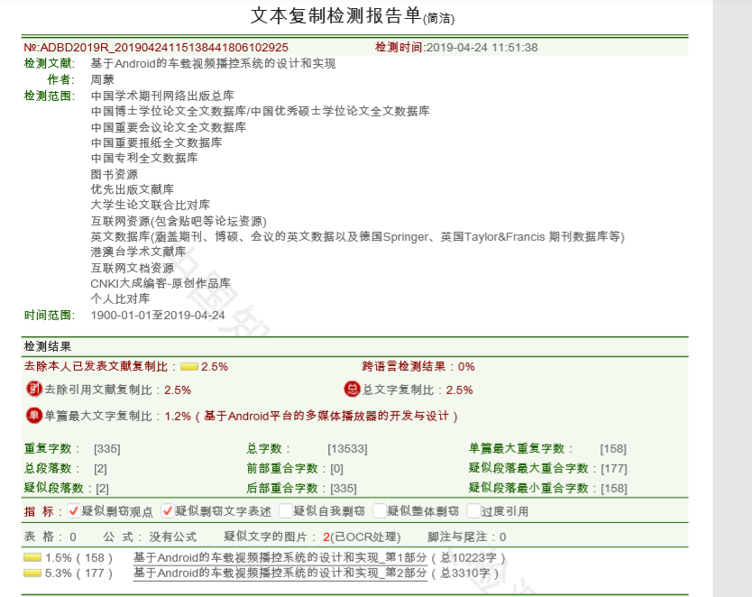Image resolution: width=752 pixels, height=597 pixels.
Task: Click the red 总 circle icon
Action: tap(352, 389)
